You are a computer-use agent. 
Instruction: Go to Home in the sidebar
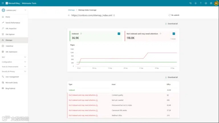(x=14, y=17)
